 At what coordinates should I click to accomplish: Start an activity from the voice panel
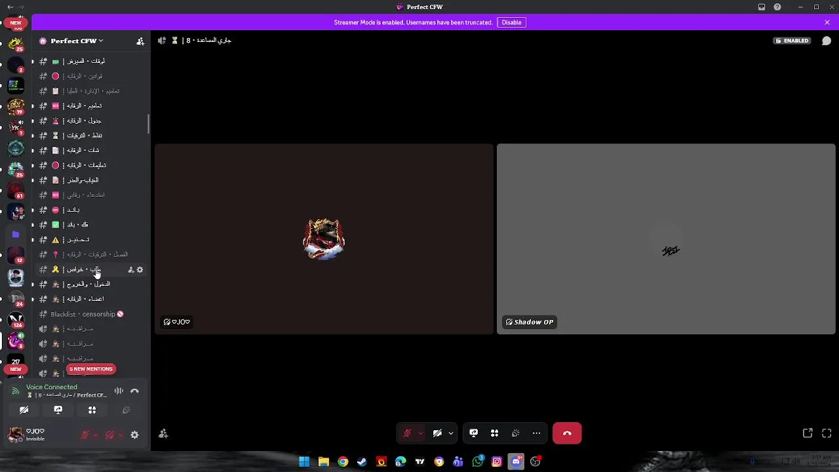92,410
